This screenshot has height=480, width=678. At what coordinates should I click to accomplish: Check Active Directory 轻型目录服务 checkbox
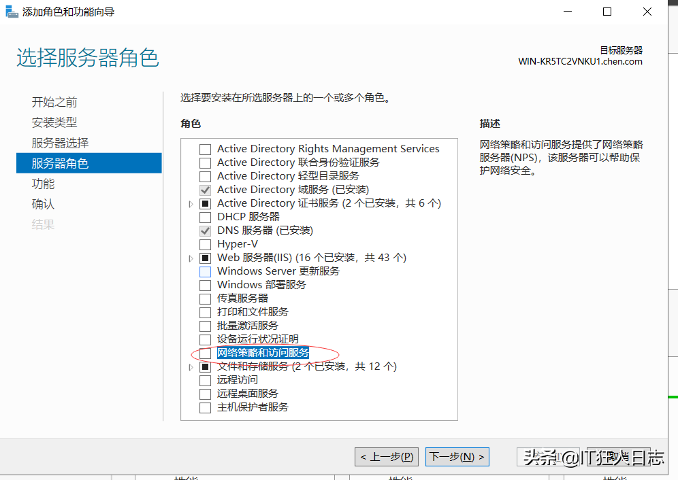coord(205,177)
